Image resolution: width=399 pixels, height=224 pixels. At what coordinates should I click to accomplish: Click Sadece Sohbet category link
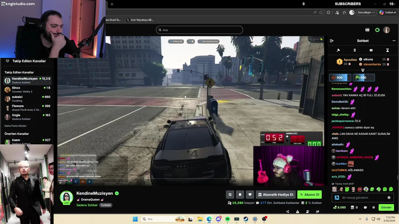(87, 205)
